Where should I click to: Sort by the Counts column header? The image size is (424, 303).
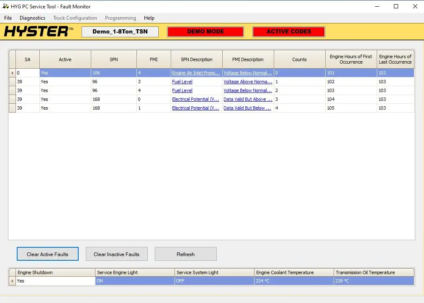[x=299, y=59]
